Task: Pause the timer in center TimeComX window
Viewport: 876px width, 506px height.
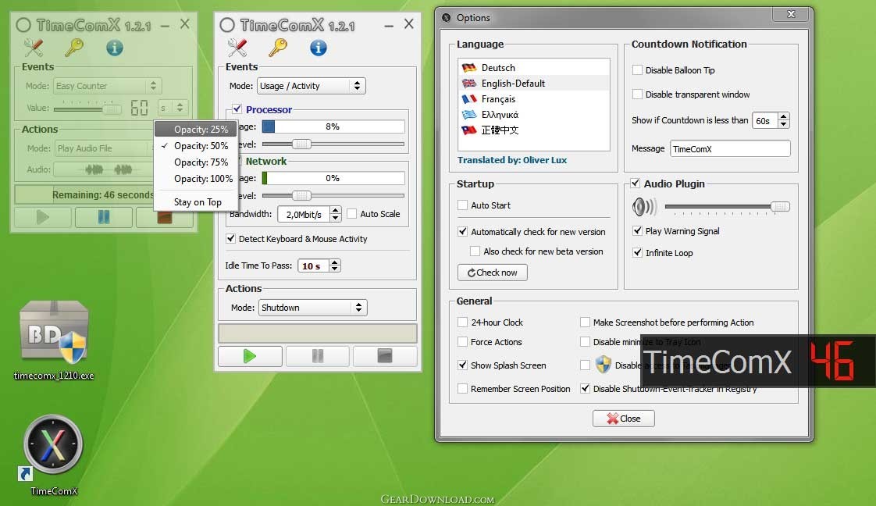Action: point(317,356)
